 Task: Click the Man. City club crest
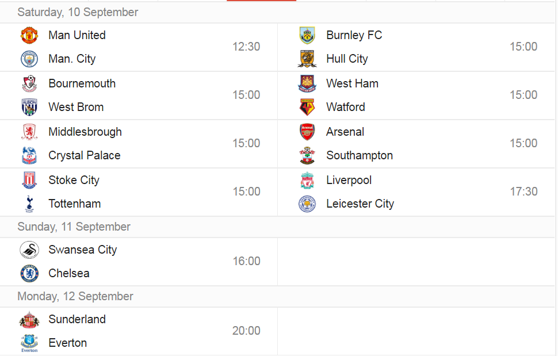click(x=29, y=59)
